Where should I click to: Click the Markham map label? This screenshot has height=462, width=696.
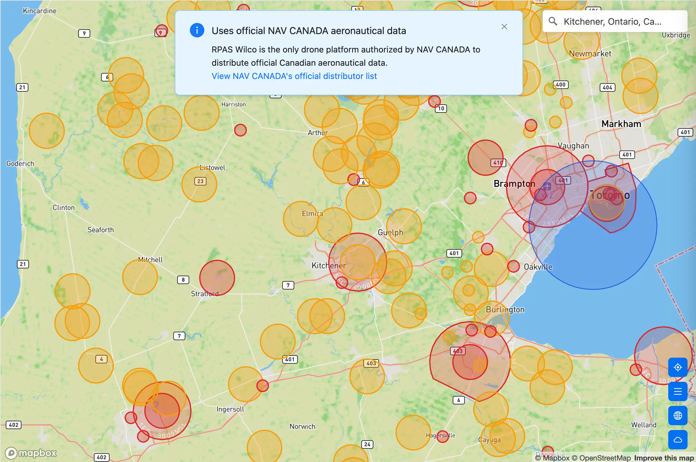[621, 124]
